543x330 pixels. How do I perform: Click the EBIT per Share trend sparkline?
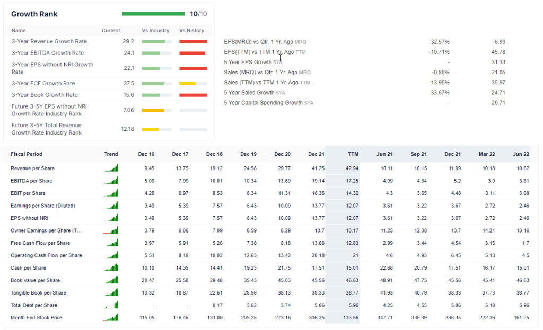(111, 193)
